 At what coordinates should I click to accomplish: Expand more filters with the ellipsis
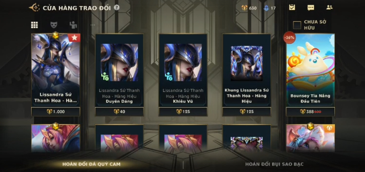point(93,25)
